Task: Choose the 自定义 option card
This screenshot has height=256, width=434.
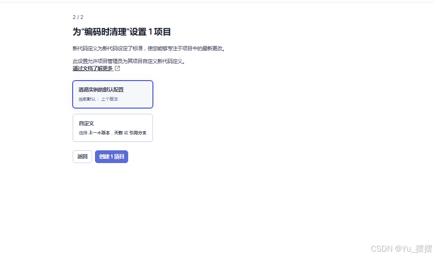Action: pos(113,128)
